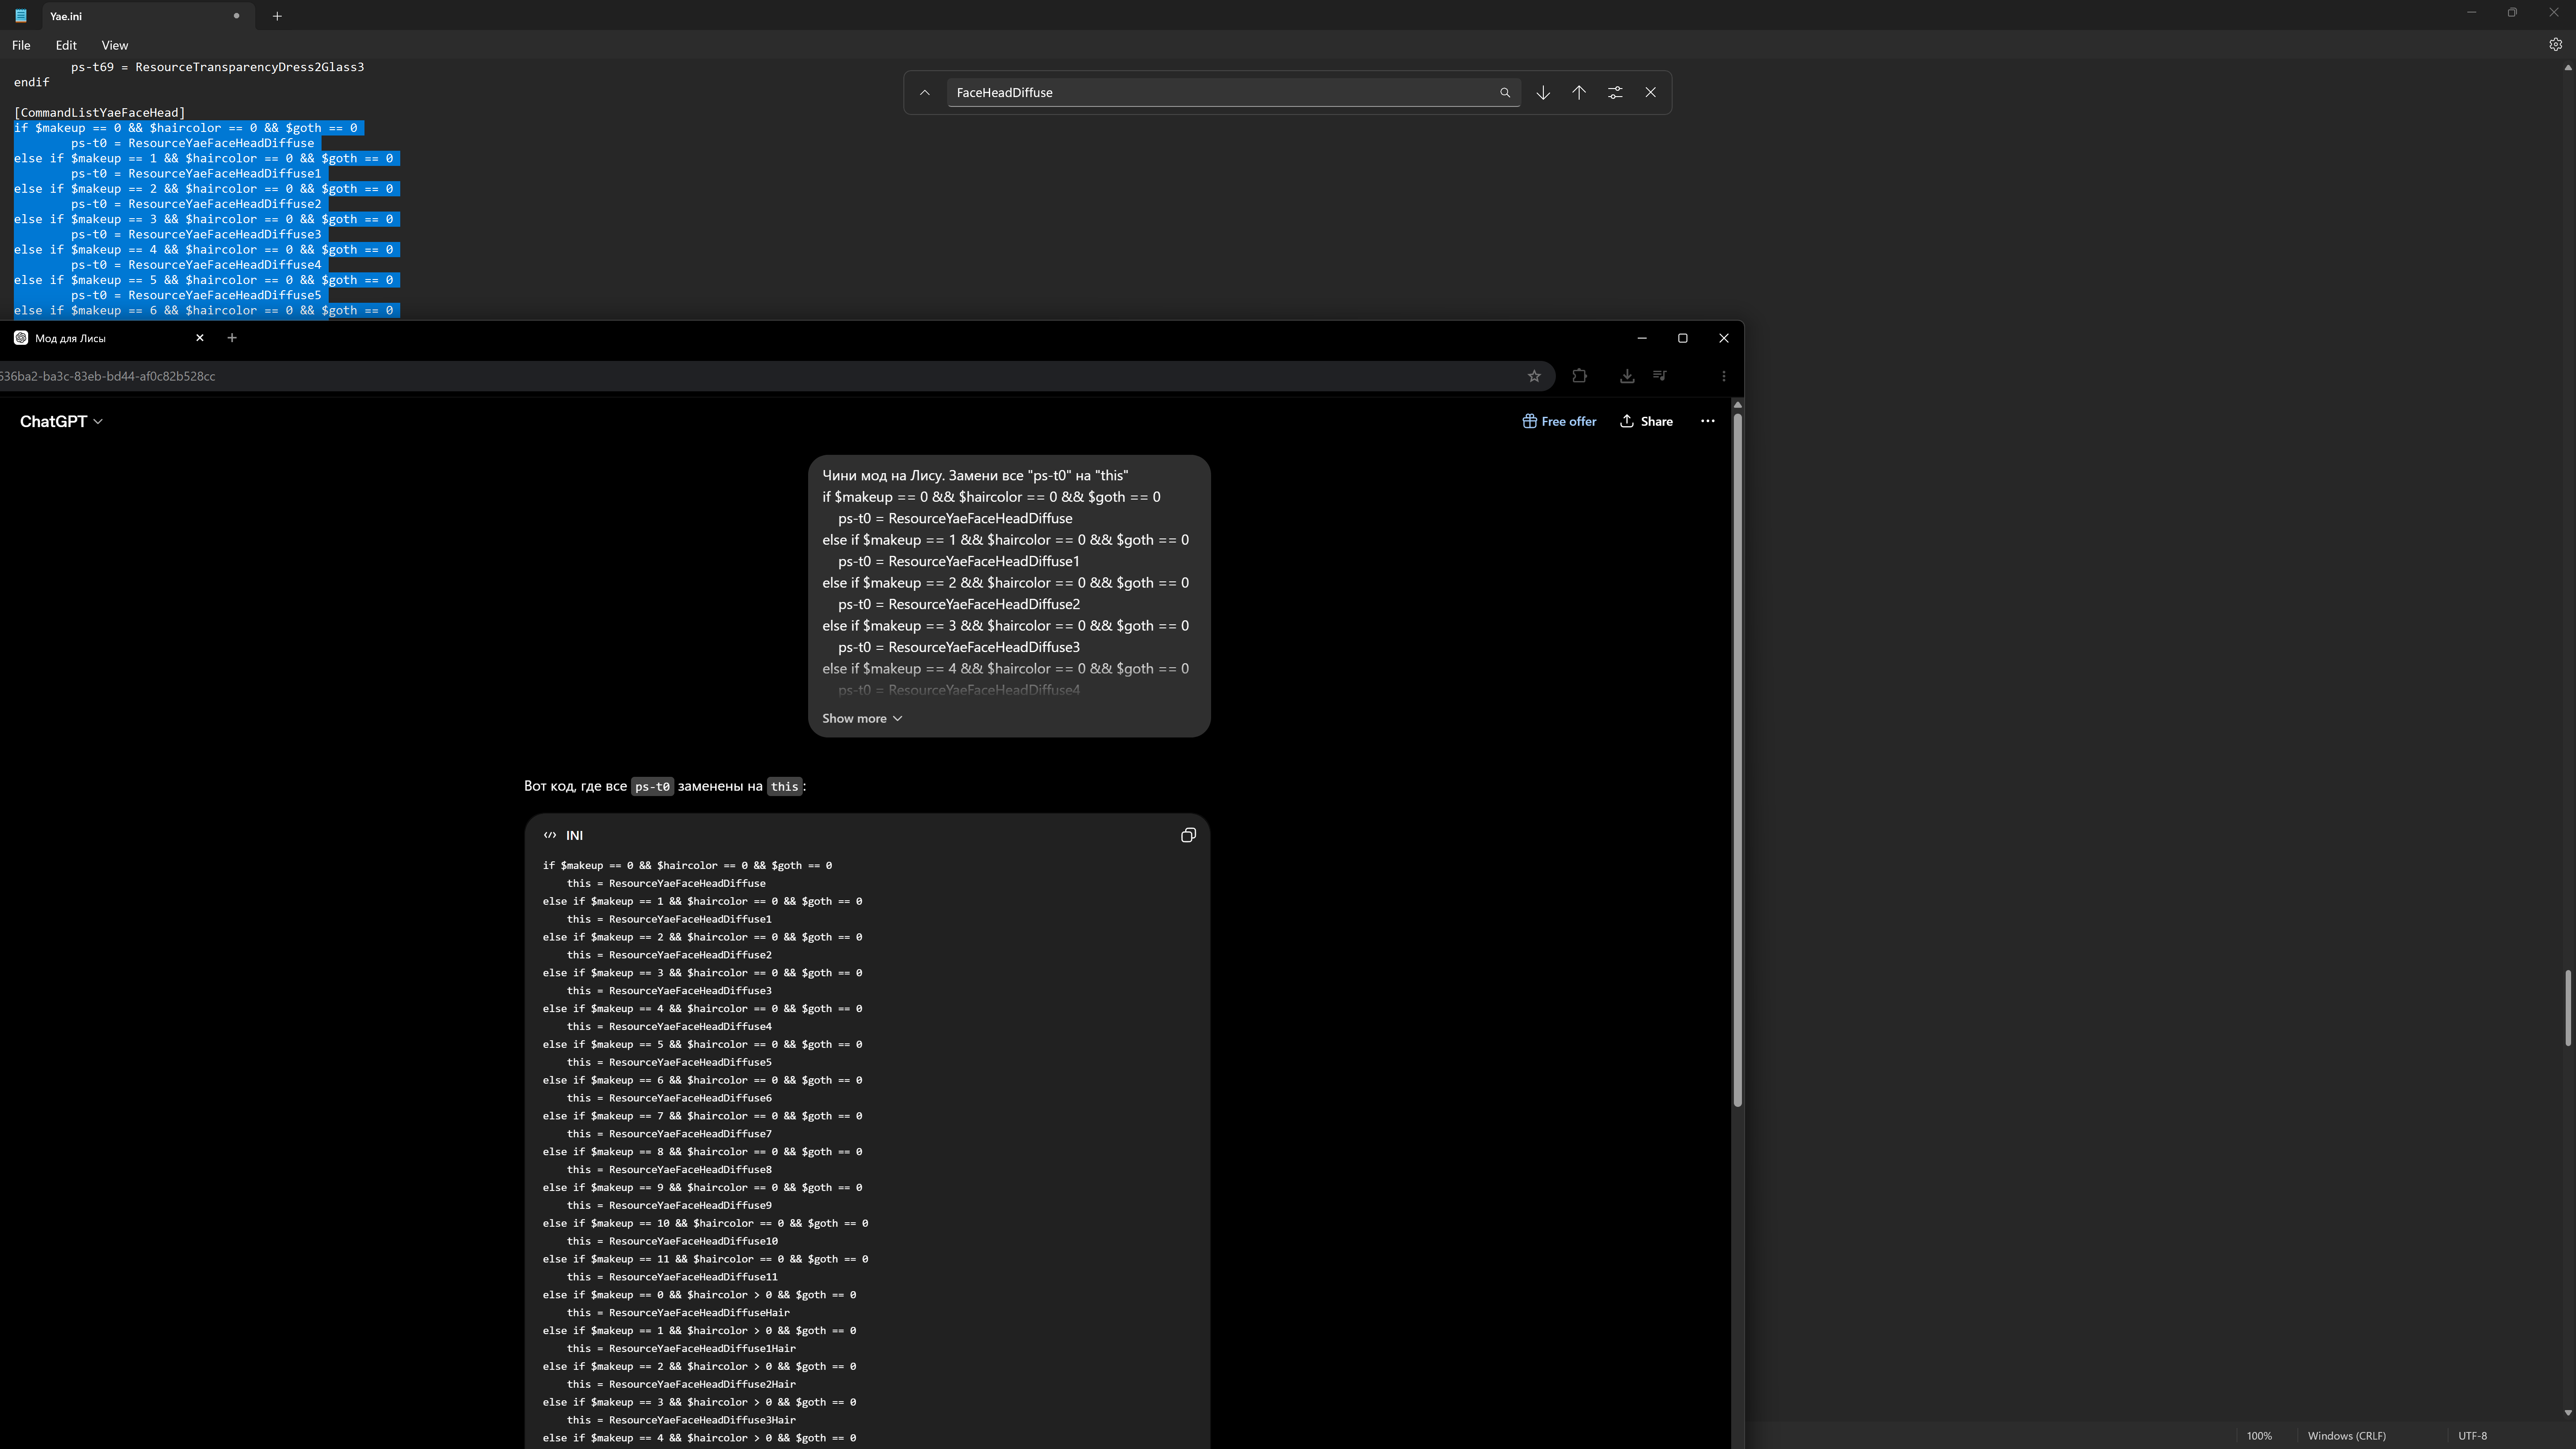This screenshot has width=2576, height=1449.
Task: Click the 100% zoom status in Notepad
Action: [2259, 1436]
